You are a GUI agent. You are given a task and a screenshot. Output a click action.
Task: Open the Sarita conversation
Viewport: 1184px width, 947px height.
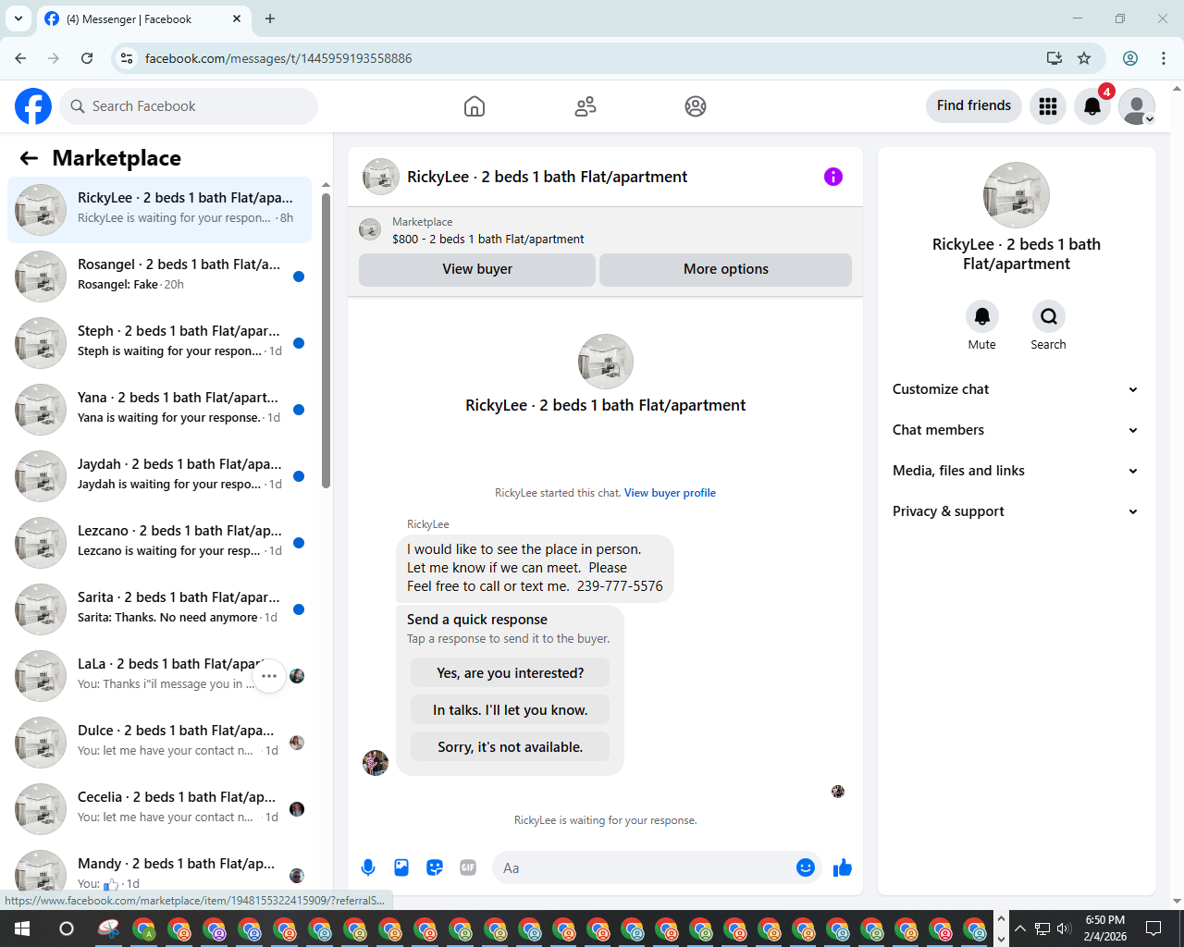click(160, 609)
